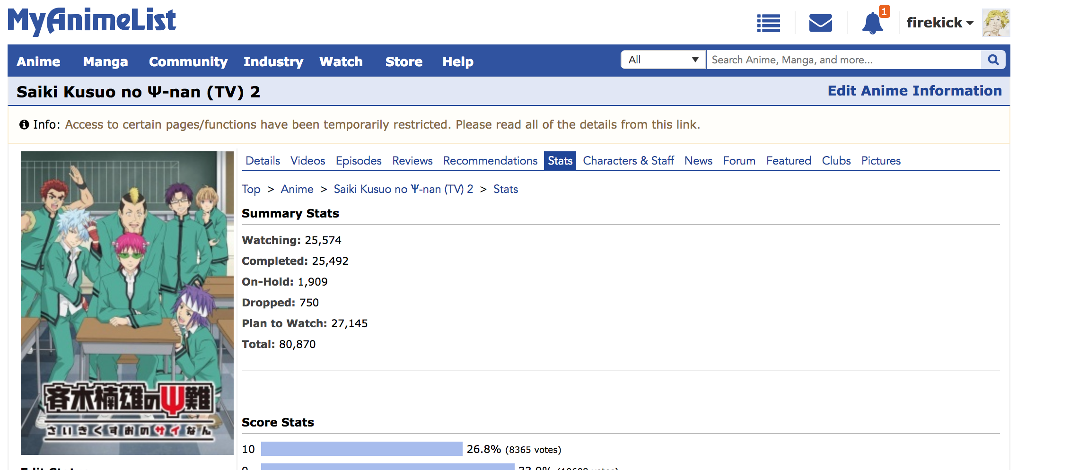This screenshot has height=470, width=1070.
Task: Switch to the Featured tab
Action: 789,161
